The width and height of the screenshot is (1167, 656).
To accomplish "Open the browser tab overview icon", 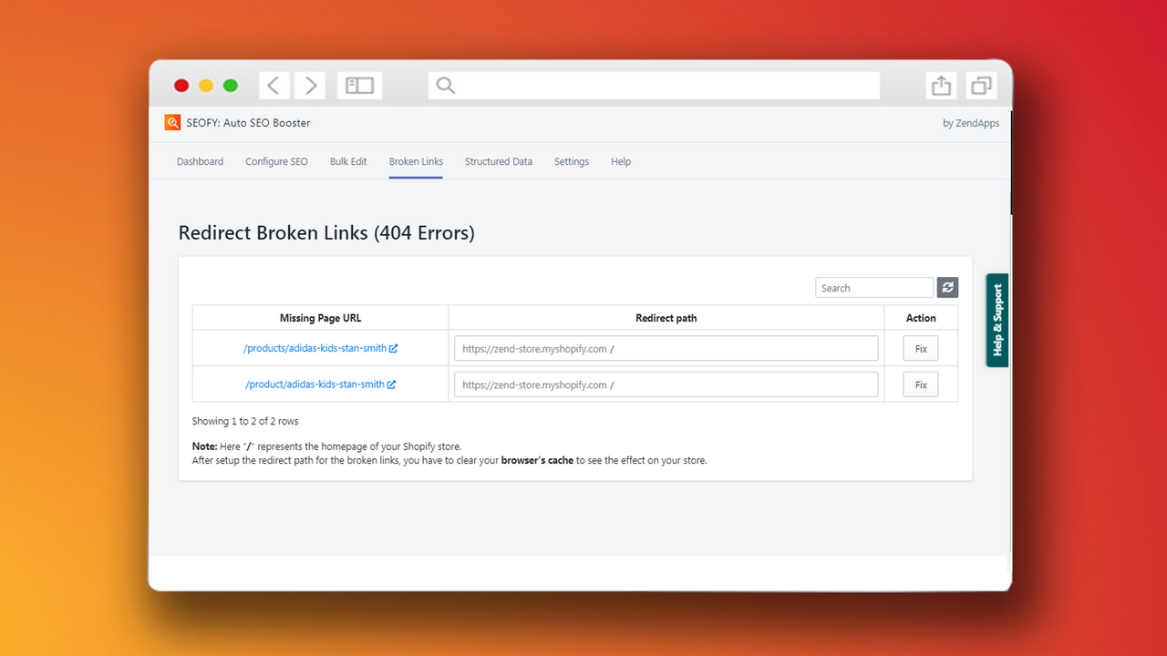I will (980, 85).
